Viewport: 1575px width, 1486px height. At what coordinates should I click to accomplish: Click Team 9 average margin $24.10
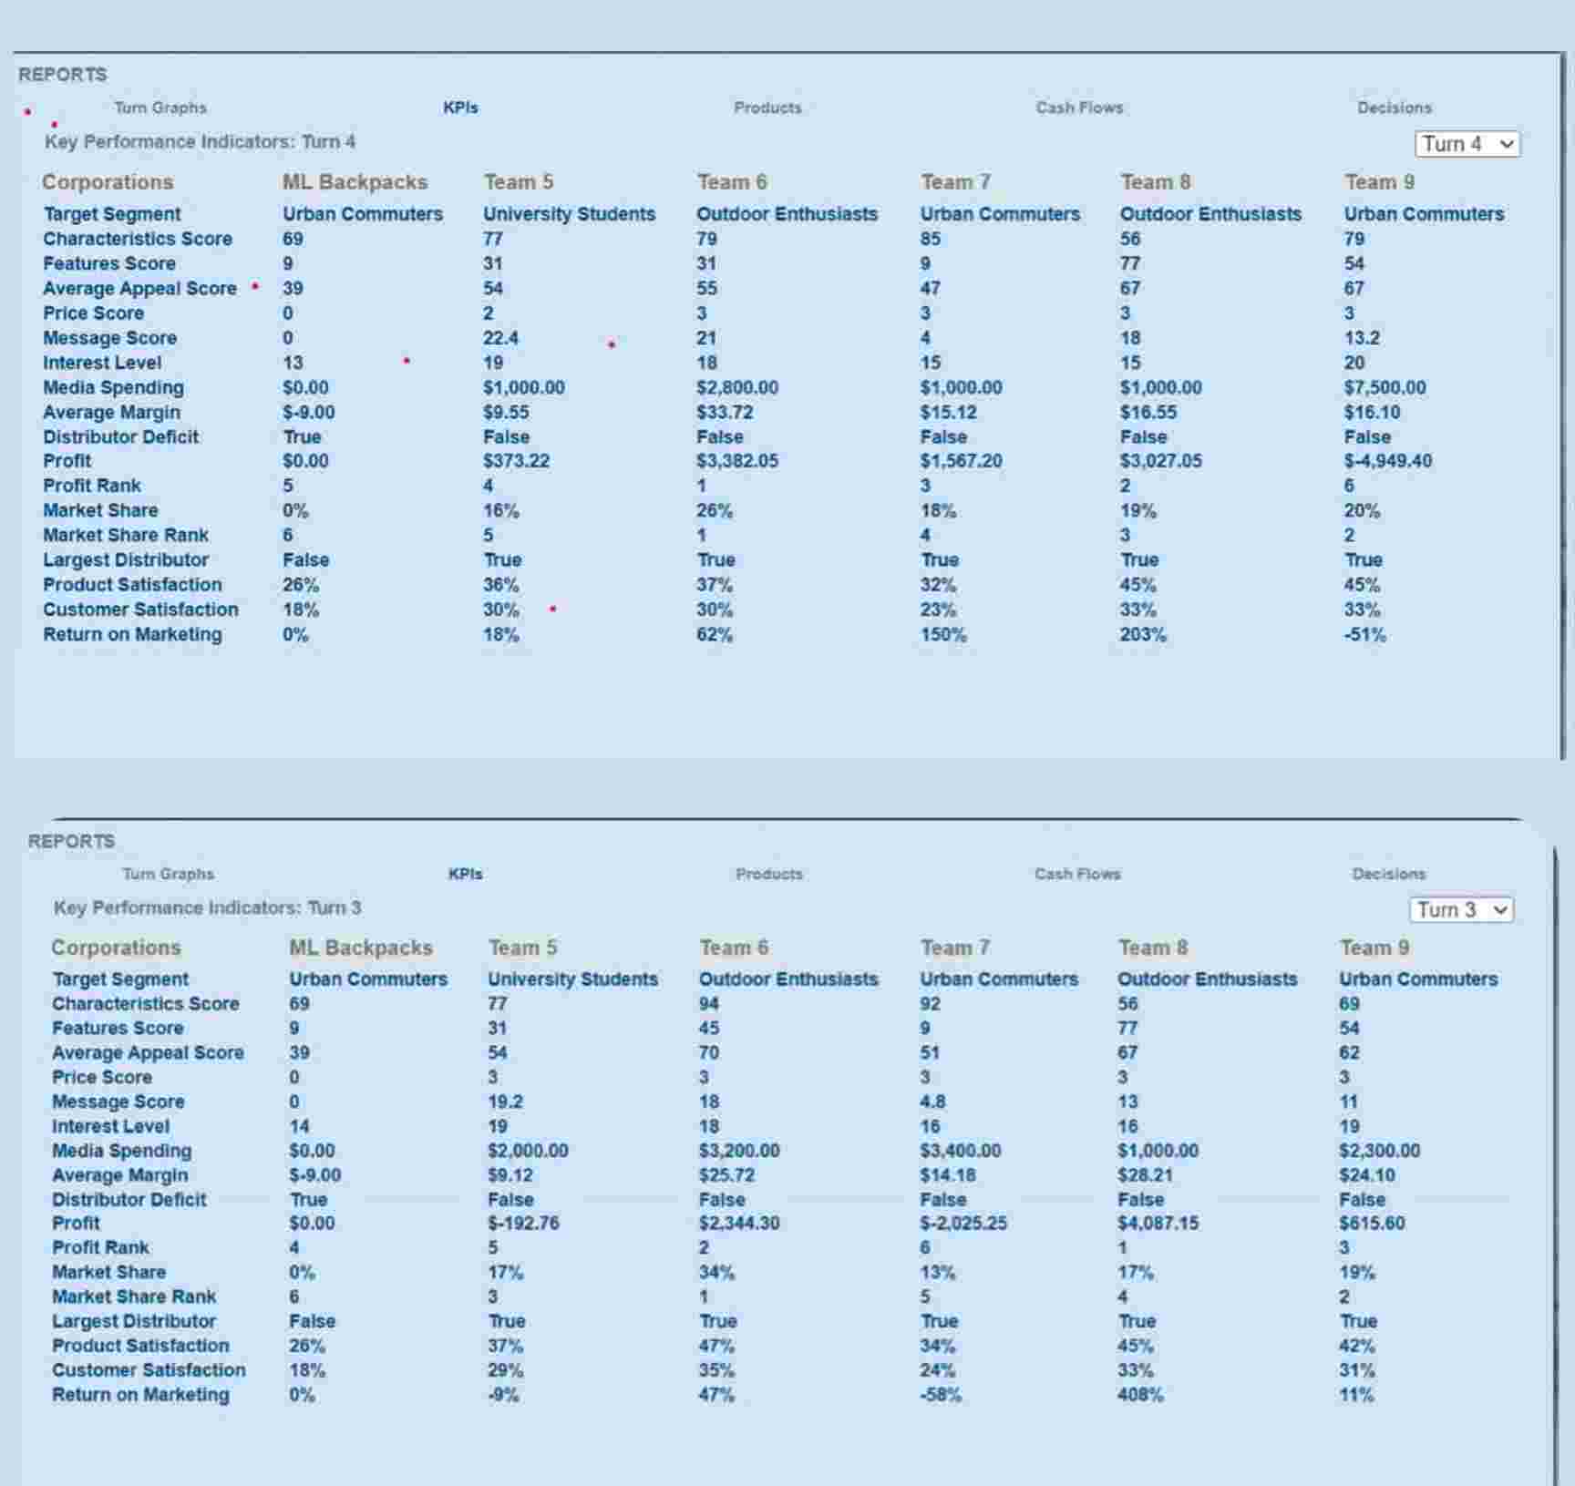point(1367,1175)
